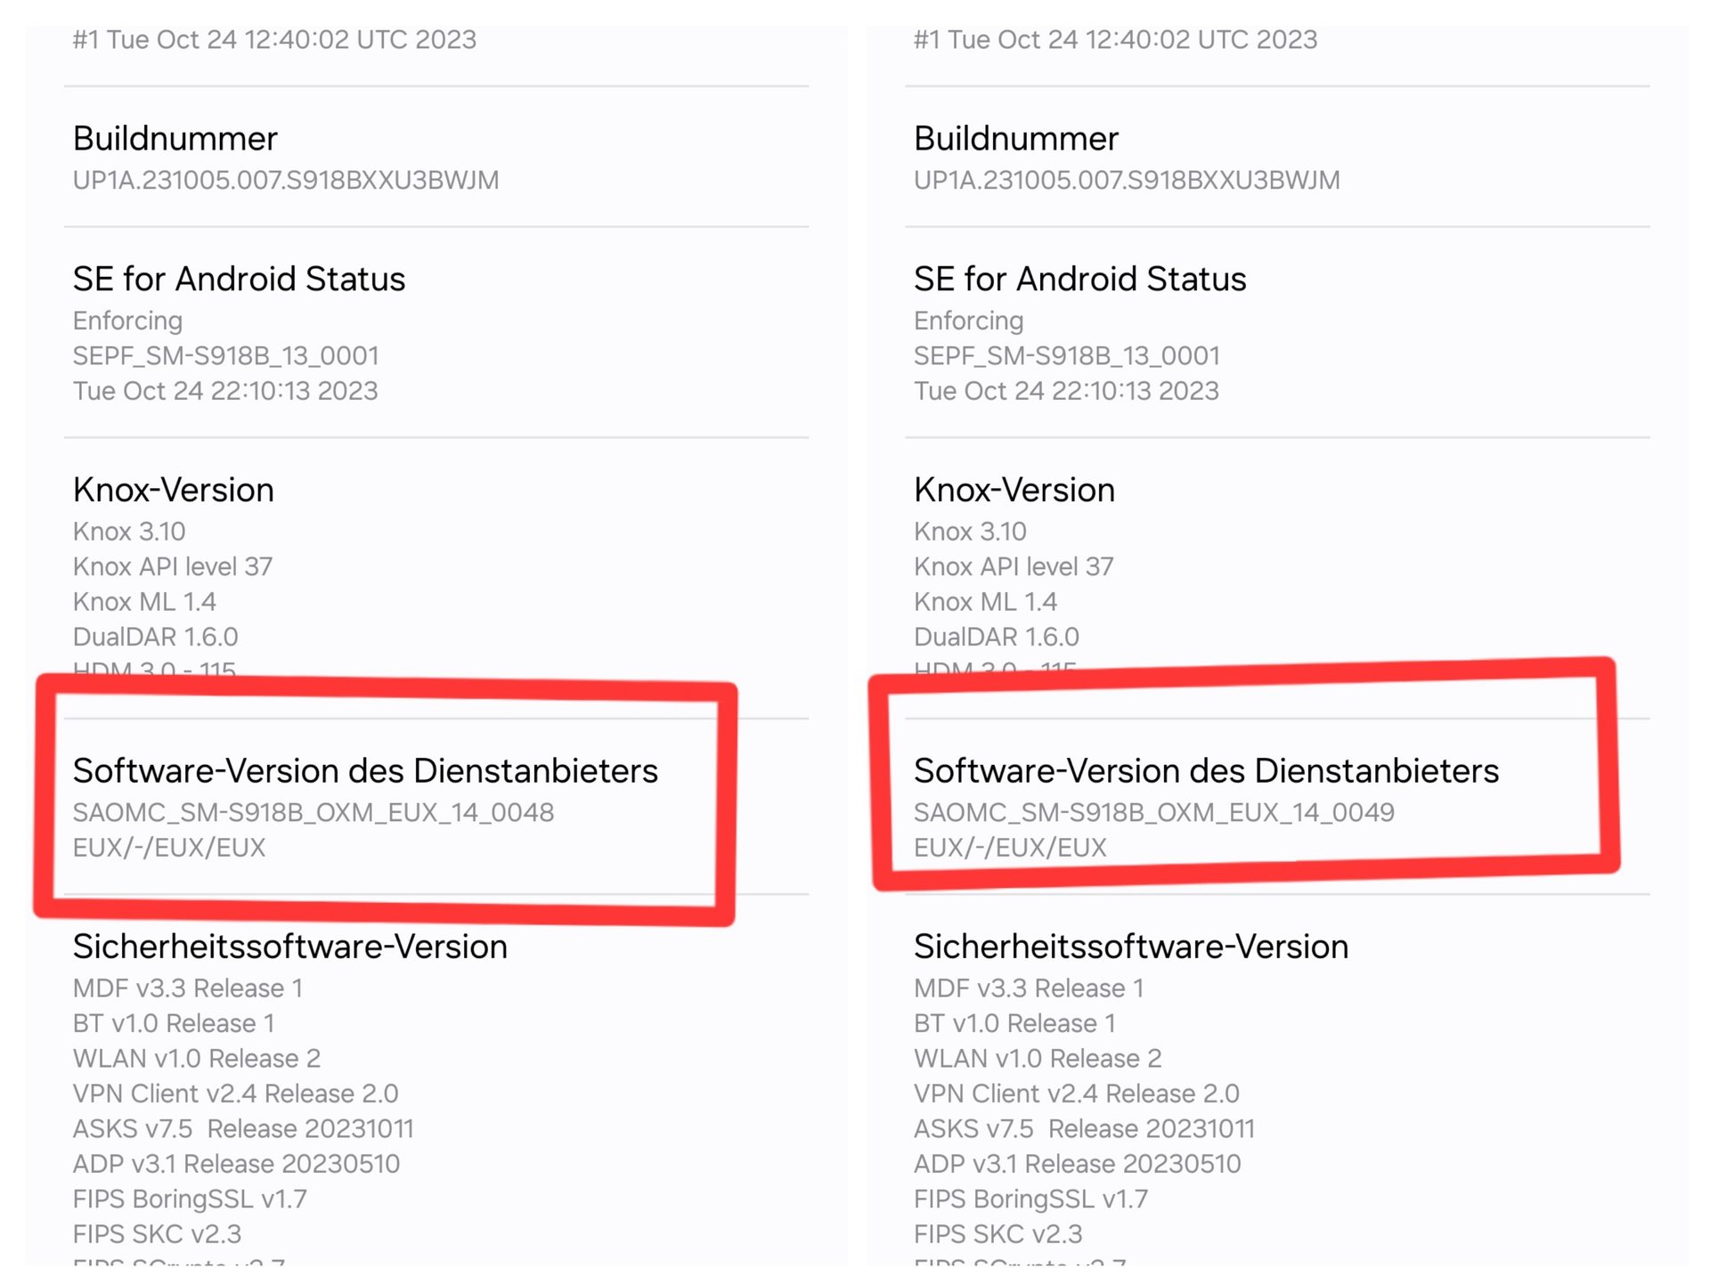Image resolution: width=1710 pixels, height=1285 pixels.
Task: Select right EUX/-/EUX/EUX text line
Action: pos(1010,847)
